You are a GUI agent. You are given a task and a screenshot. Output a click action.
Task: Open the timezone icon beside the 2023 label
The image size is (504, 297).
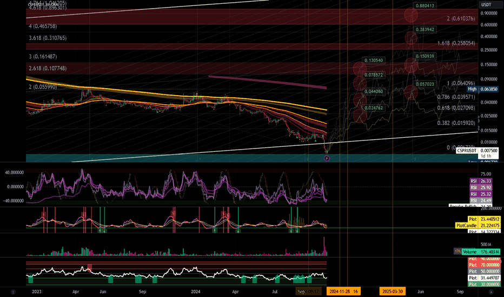point(13,292)
